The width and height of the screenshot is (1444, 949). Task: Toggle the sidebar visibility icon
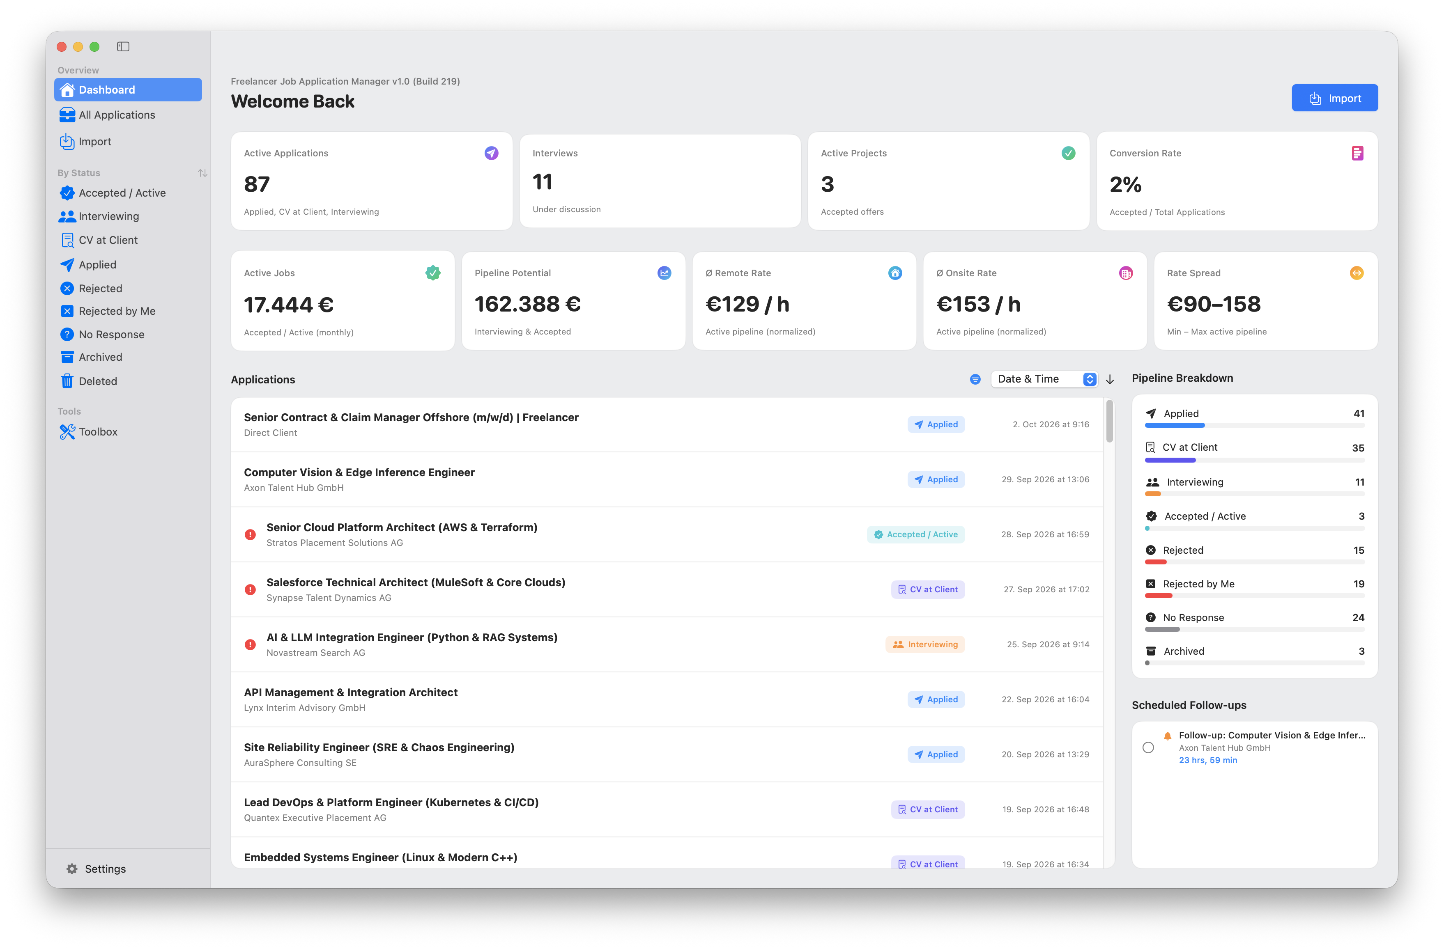123,47
